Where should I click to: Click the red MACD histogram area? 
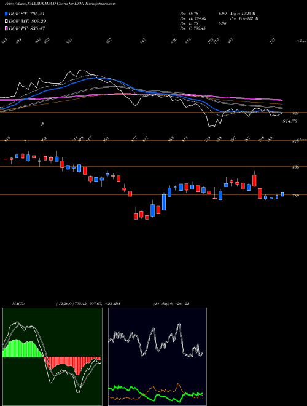click(x=71, y=365)
